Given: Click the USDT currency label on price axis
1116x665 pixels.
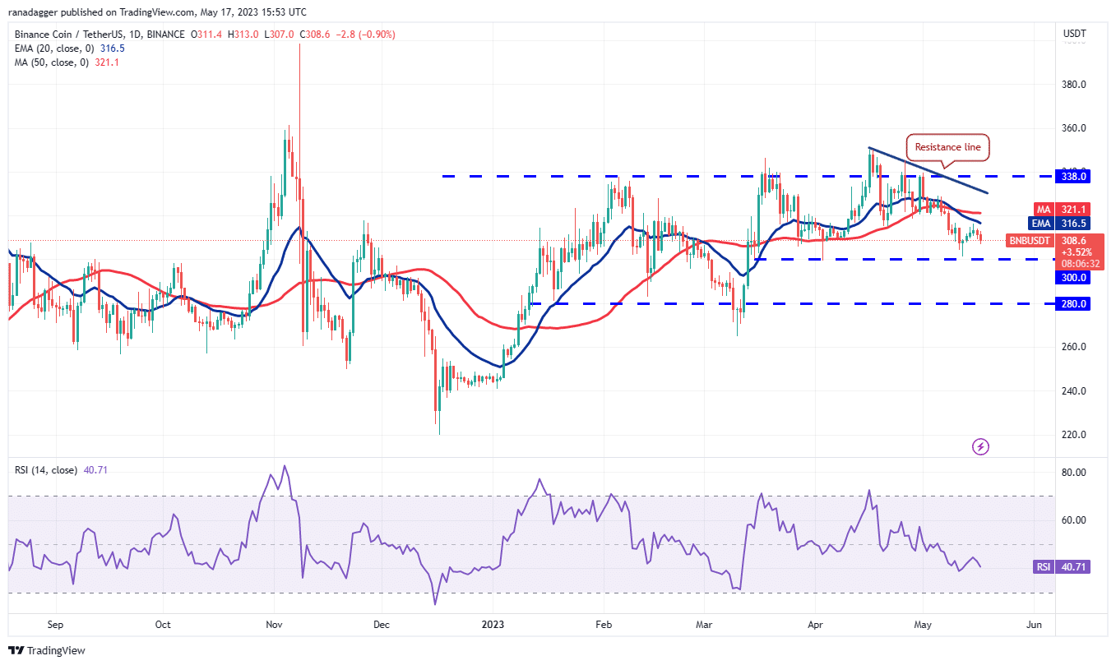Looking at the screenshot, I should point(1074,35).
